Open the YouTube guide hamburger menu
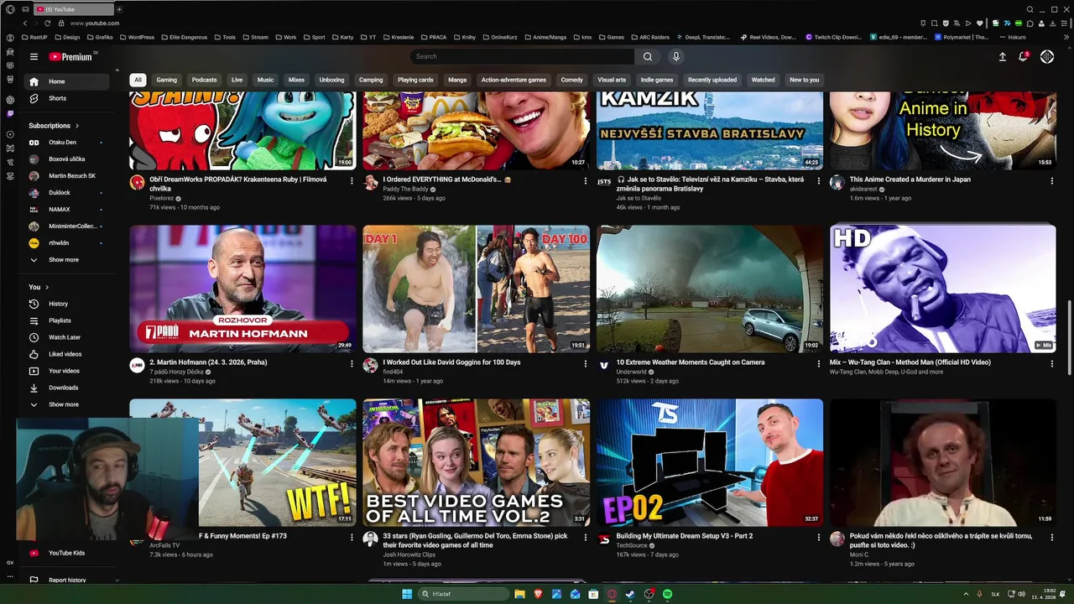 (34, 56)
